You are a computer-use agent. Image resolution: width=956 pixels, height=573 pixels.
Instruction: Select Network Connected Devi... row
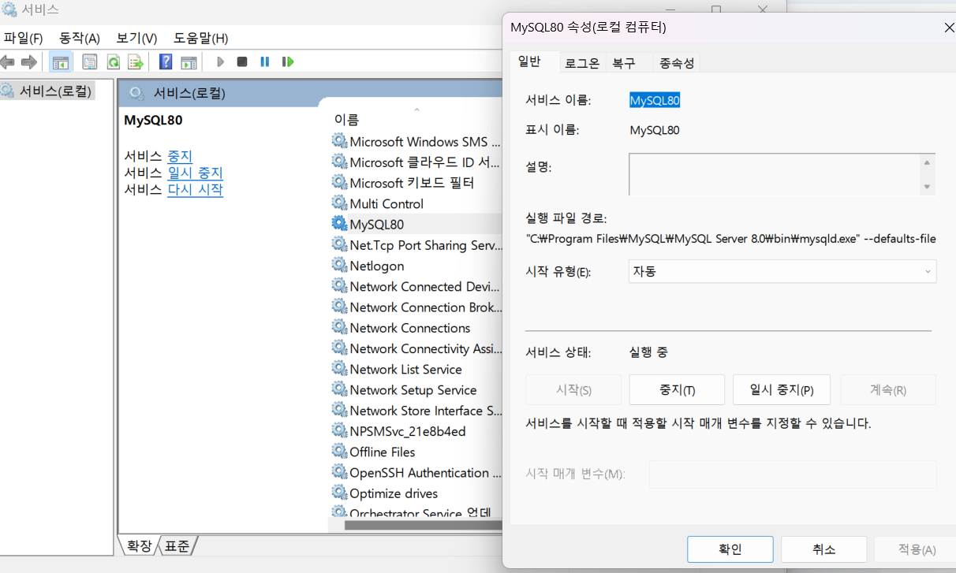(x=416, y=286)
